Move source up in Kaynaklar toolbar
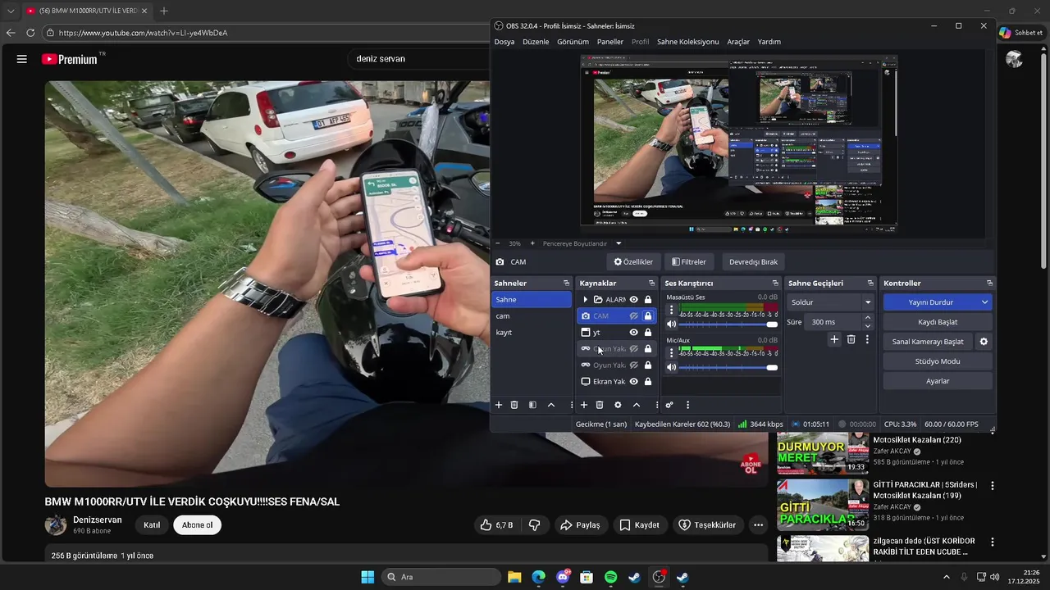 [x=636, y=405]
